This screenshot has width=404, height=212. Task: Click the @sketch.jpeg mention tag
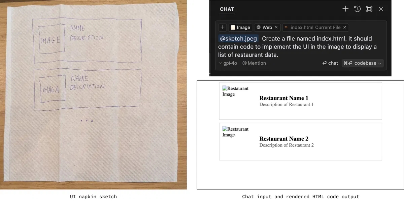point(238,39)
